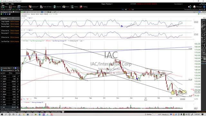Open Notes & News from toolbar
Screen dimensions: 206x116
pos(46,7)
